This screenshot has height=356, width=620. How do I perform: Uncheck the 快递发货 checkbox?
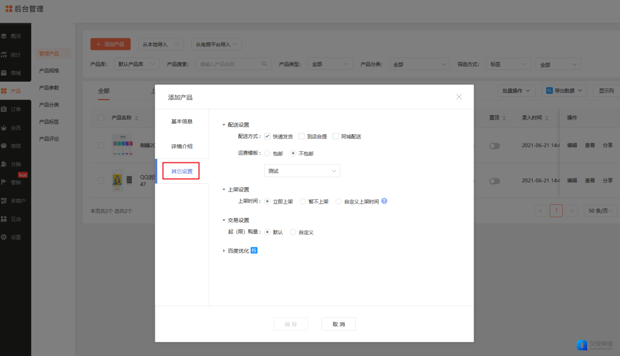pyautogui.click(x=267, y=136)
